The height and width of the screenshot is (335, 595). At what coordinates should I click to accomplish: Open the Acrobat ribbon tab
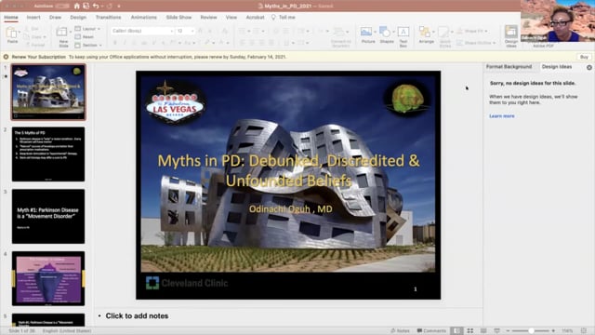coord(255,18)
